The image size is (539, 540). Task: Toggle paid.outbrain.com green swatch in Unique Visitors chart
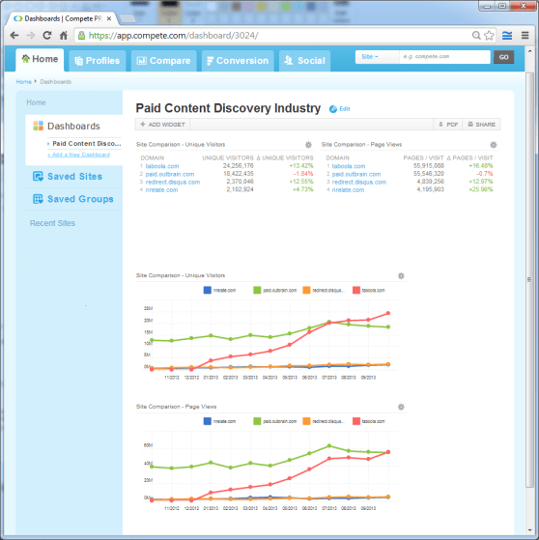point(257,291)
